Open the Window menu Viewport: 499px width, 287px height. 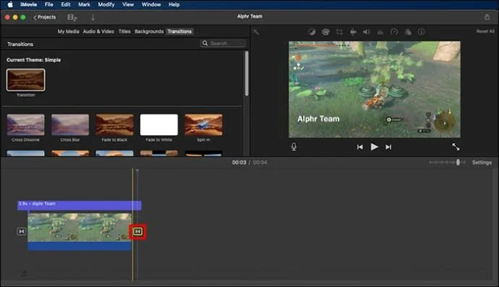(151, 4)
